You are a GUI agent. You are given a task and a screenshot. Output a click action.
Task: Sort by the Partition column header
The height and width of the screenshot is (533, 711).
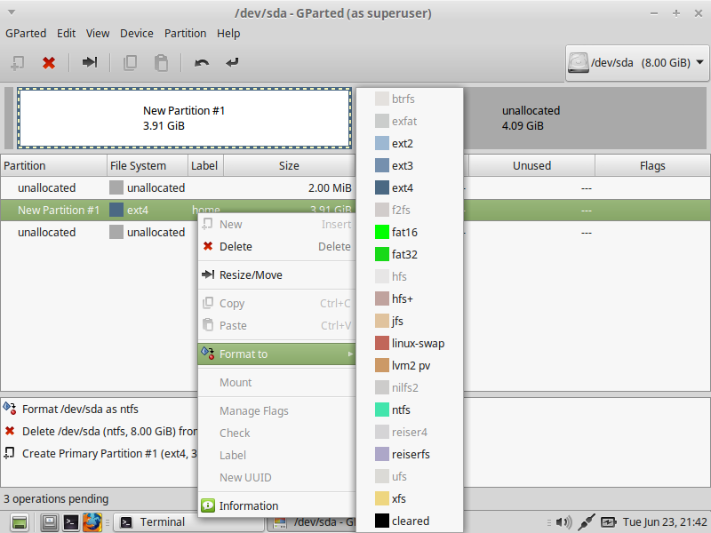53,165
